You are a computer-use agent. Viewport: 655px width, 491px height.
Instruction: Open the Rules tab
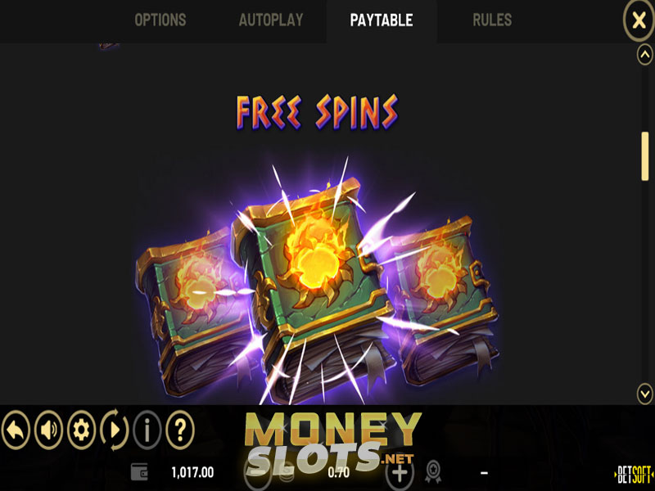click(492, 20)
